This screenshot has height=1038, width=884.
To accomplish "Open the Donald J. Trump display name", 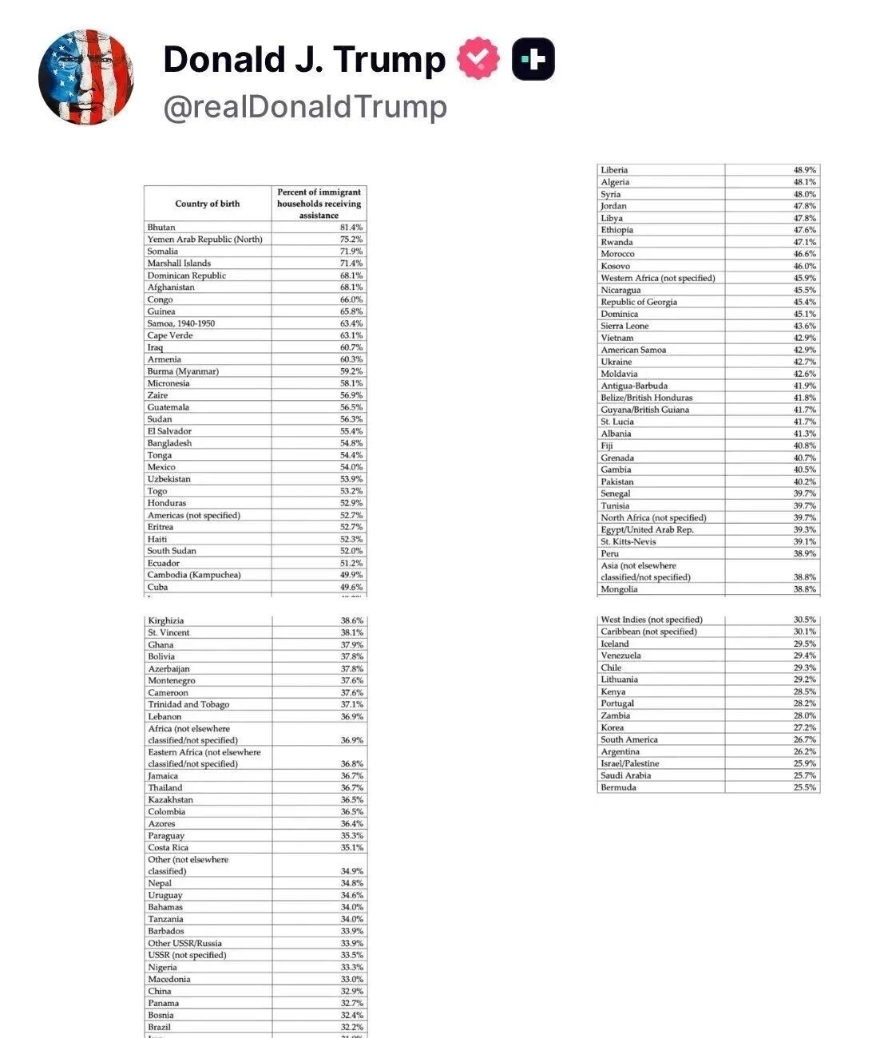I will point(304,60).
